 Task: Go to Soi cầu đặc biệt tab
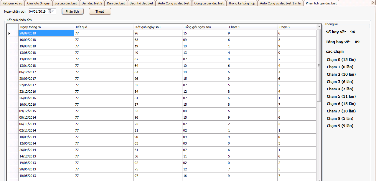coord(66,3)
